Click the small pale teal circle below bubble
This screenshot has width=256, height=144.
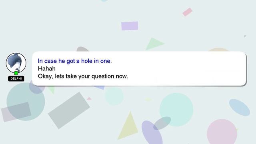click(114, 96)
